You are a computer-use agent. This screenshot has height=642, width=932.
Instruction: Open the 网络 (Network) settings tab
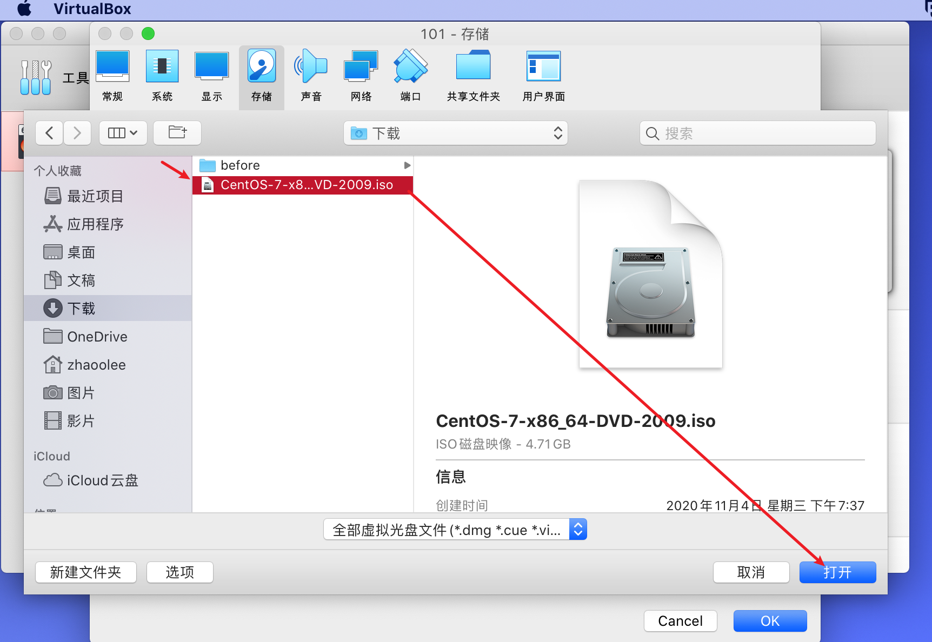coord(361,76)
